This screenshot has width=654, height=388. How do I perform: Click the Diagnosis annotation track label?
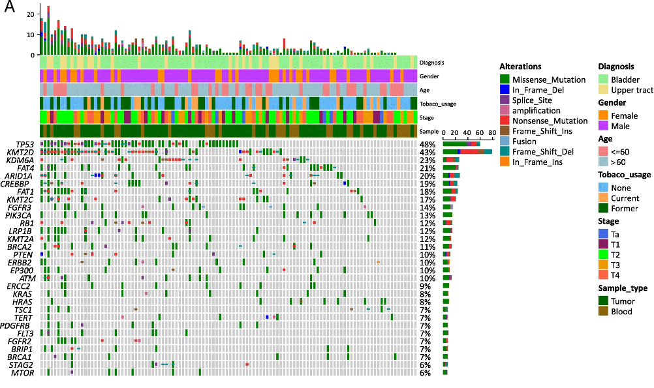pyautogui.click(x=431, y=63)
